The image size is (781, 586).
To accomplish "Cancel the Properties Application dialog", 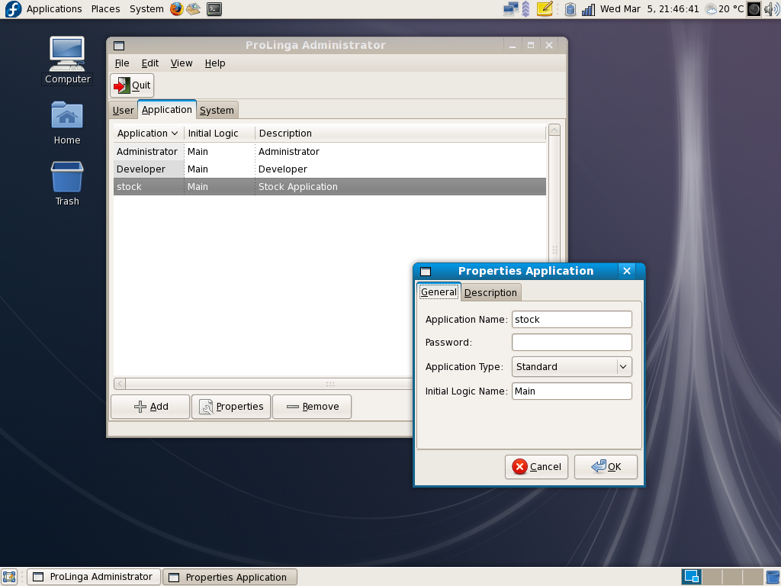I will pos(536,467).
